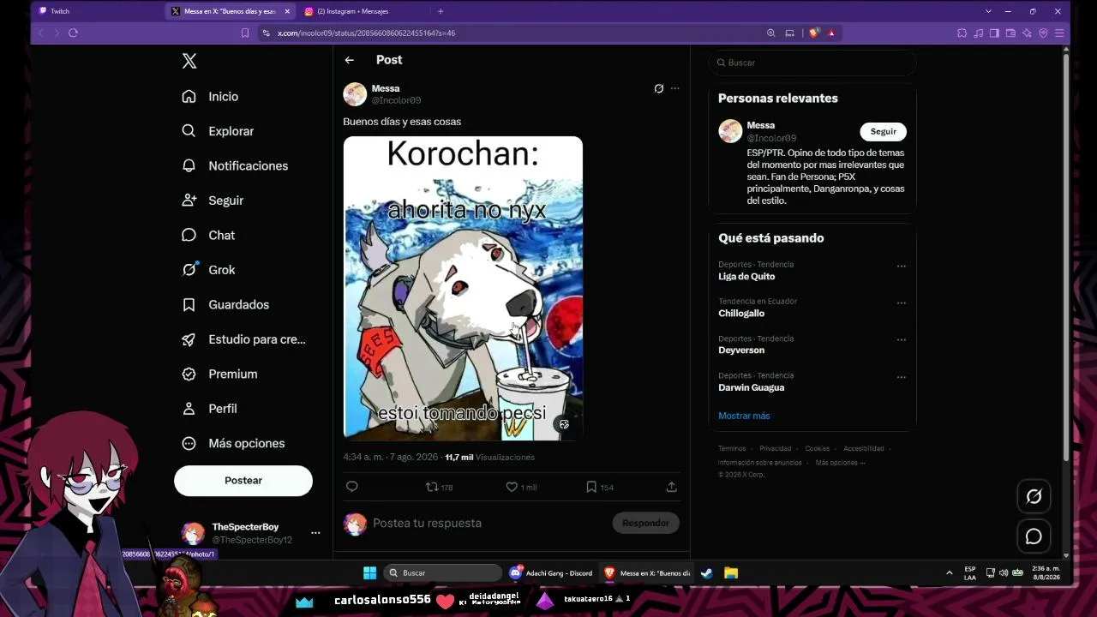This screenshot has width=1097, height=617.
Task: Open the Premium page
Action: pyautogui.click(x=219, y=374)
